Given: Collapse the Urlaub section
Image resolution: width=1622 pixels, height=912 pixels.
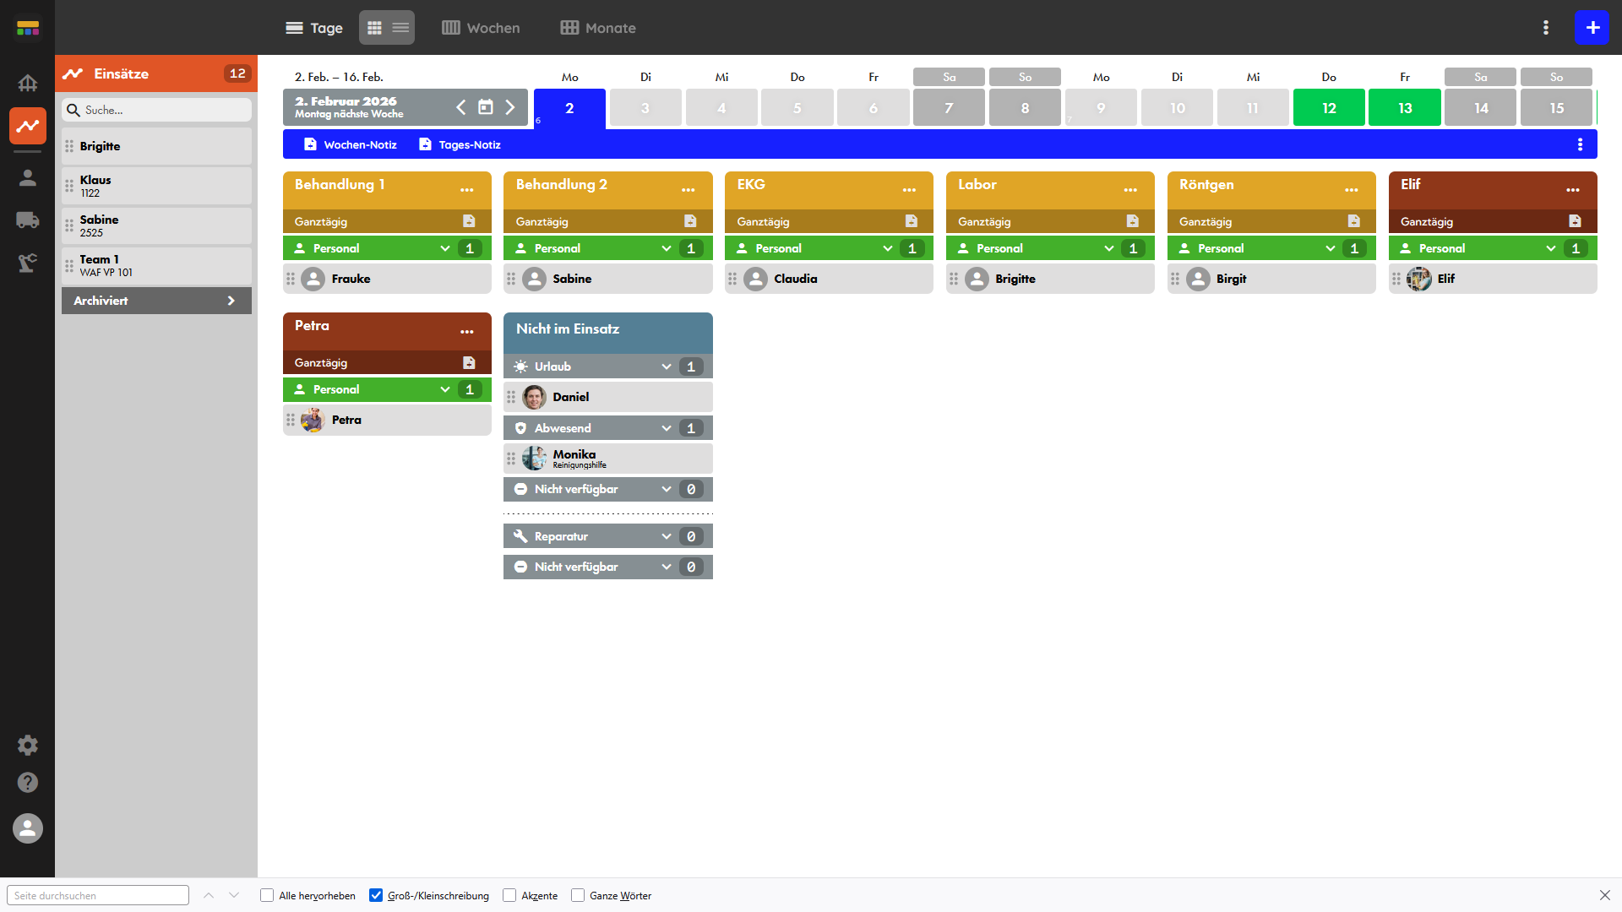Looking at the screenshot, I should pyautogui.click(x=667, y=366).
